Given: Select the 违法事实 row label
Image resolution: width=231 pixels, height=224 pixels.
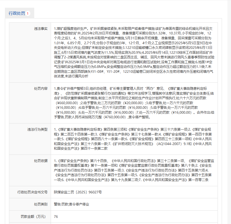Looking at the screenshot, I should click(41, 29).
